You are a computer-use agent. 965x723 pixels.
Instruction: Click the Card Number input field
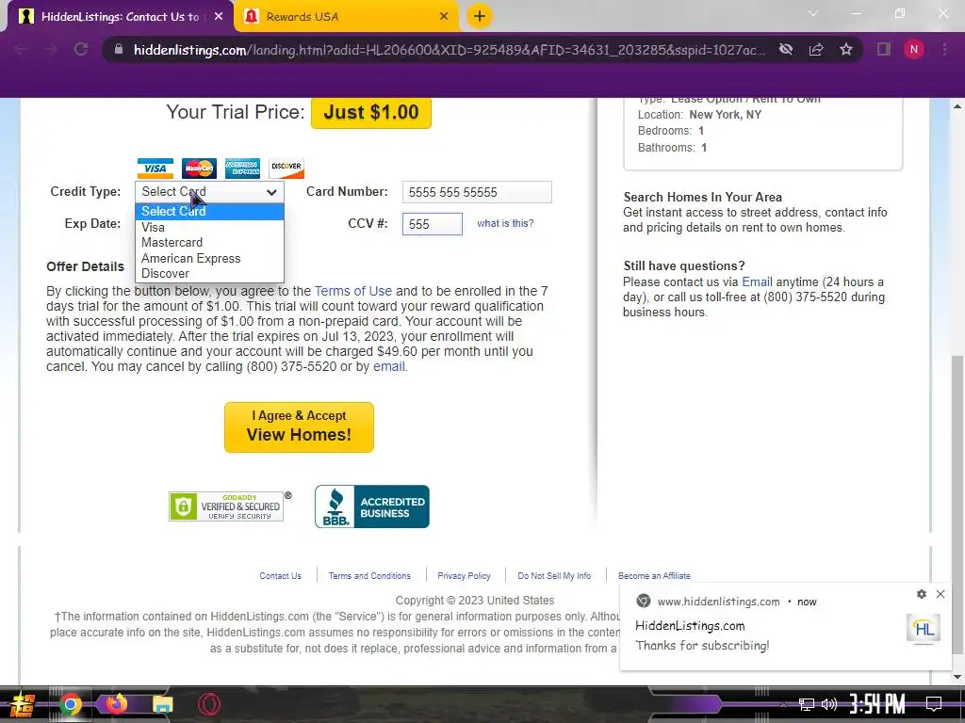[x=477, y=192]
